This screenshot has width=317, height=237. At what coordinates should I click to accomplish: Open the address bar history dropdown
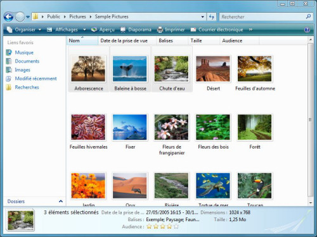[x=202, y=16]
